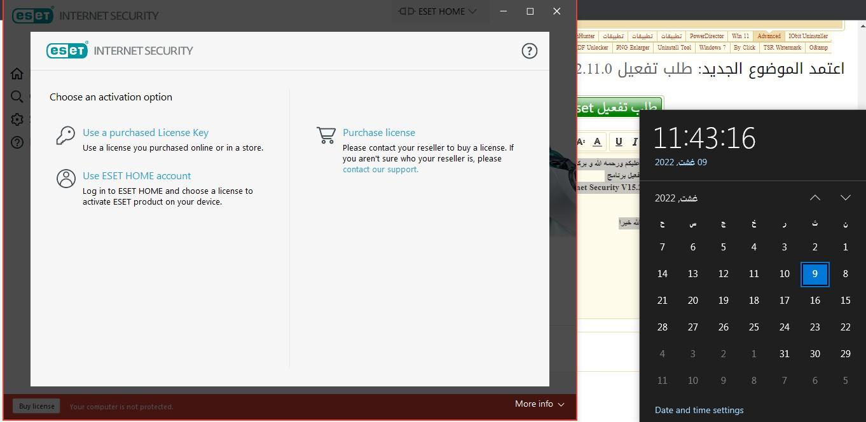Click the 11:43:16 clock display
Viewport: 866px width, 422px height.
[x=704, y=138]
